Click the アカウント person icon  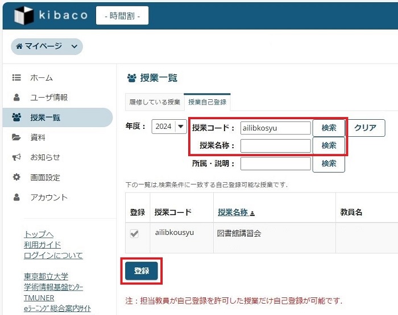[x=17, y=198]
